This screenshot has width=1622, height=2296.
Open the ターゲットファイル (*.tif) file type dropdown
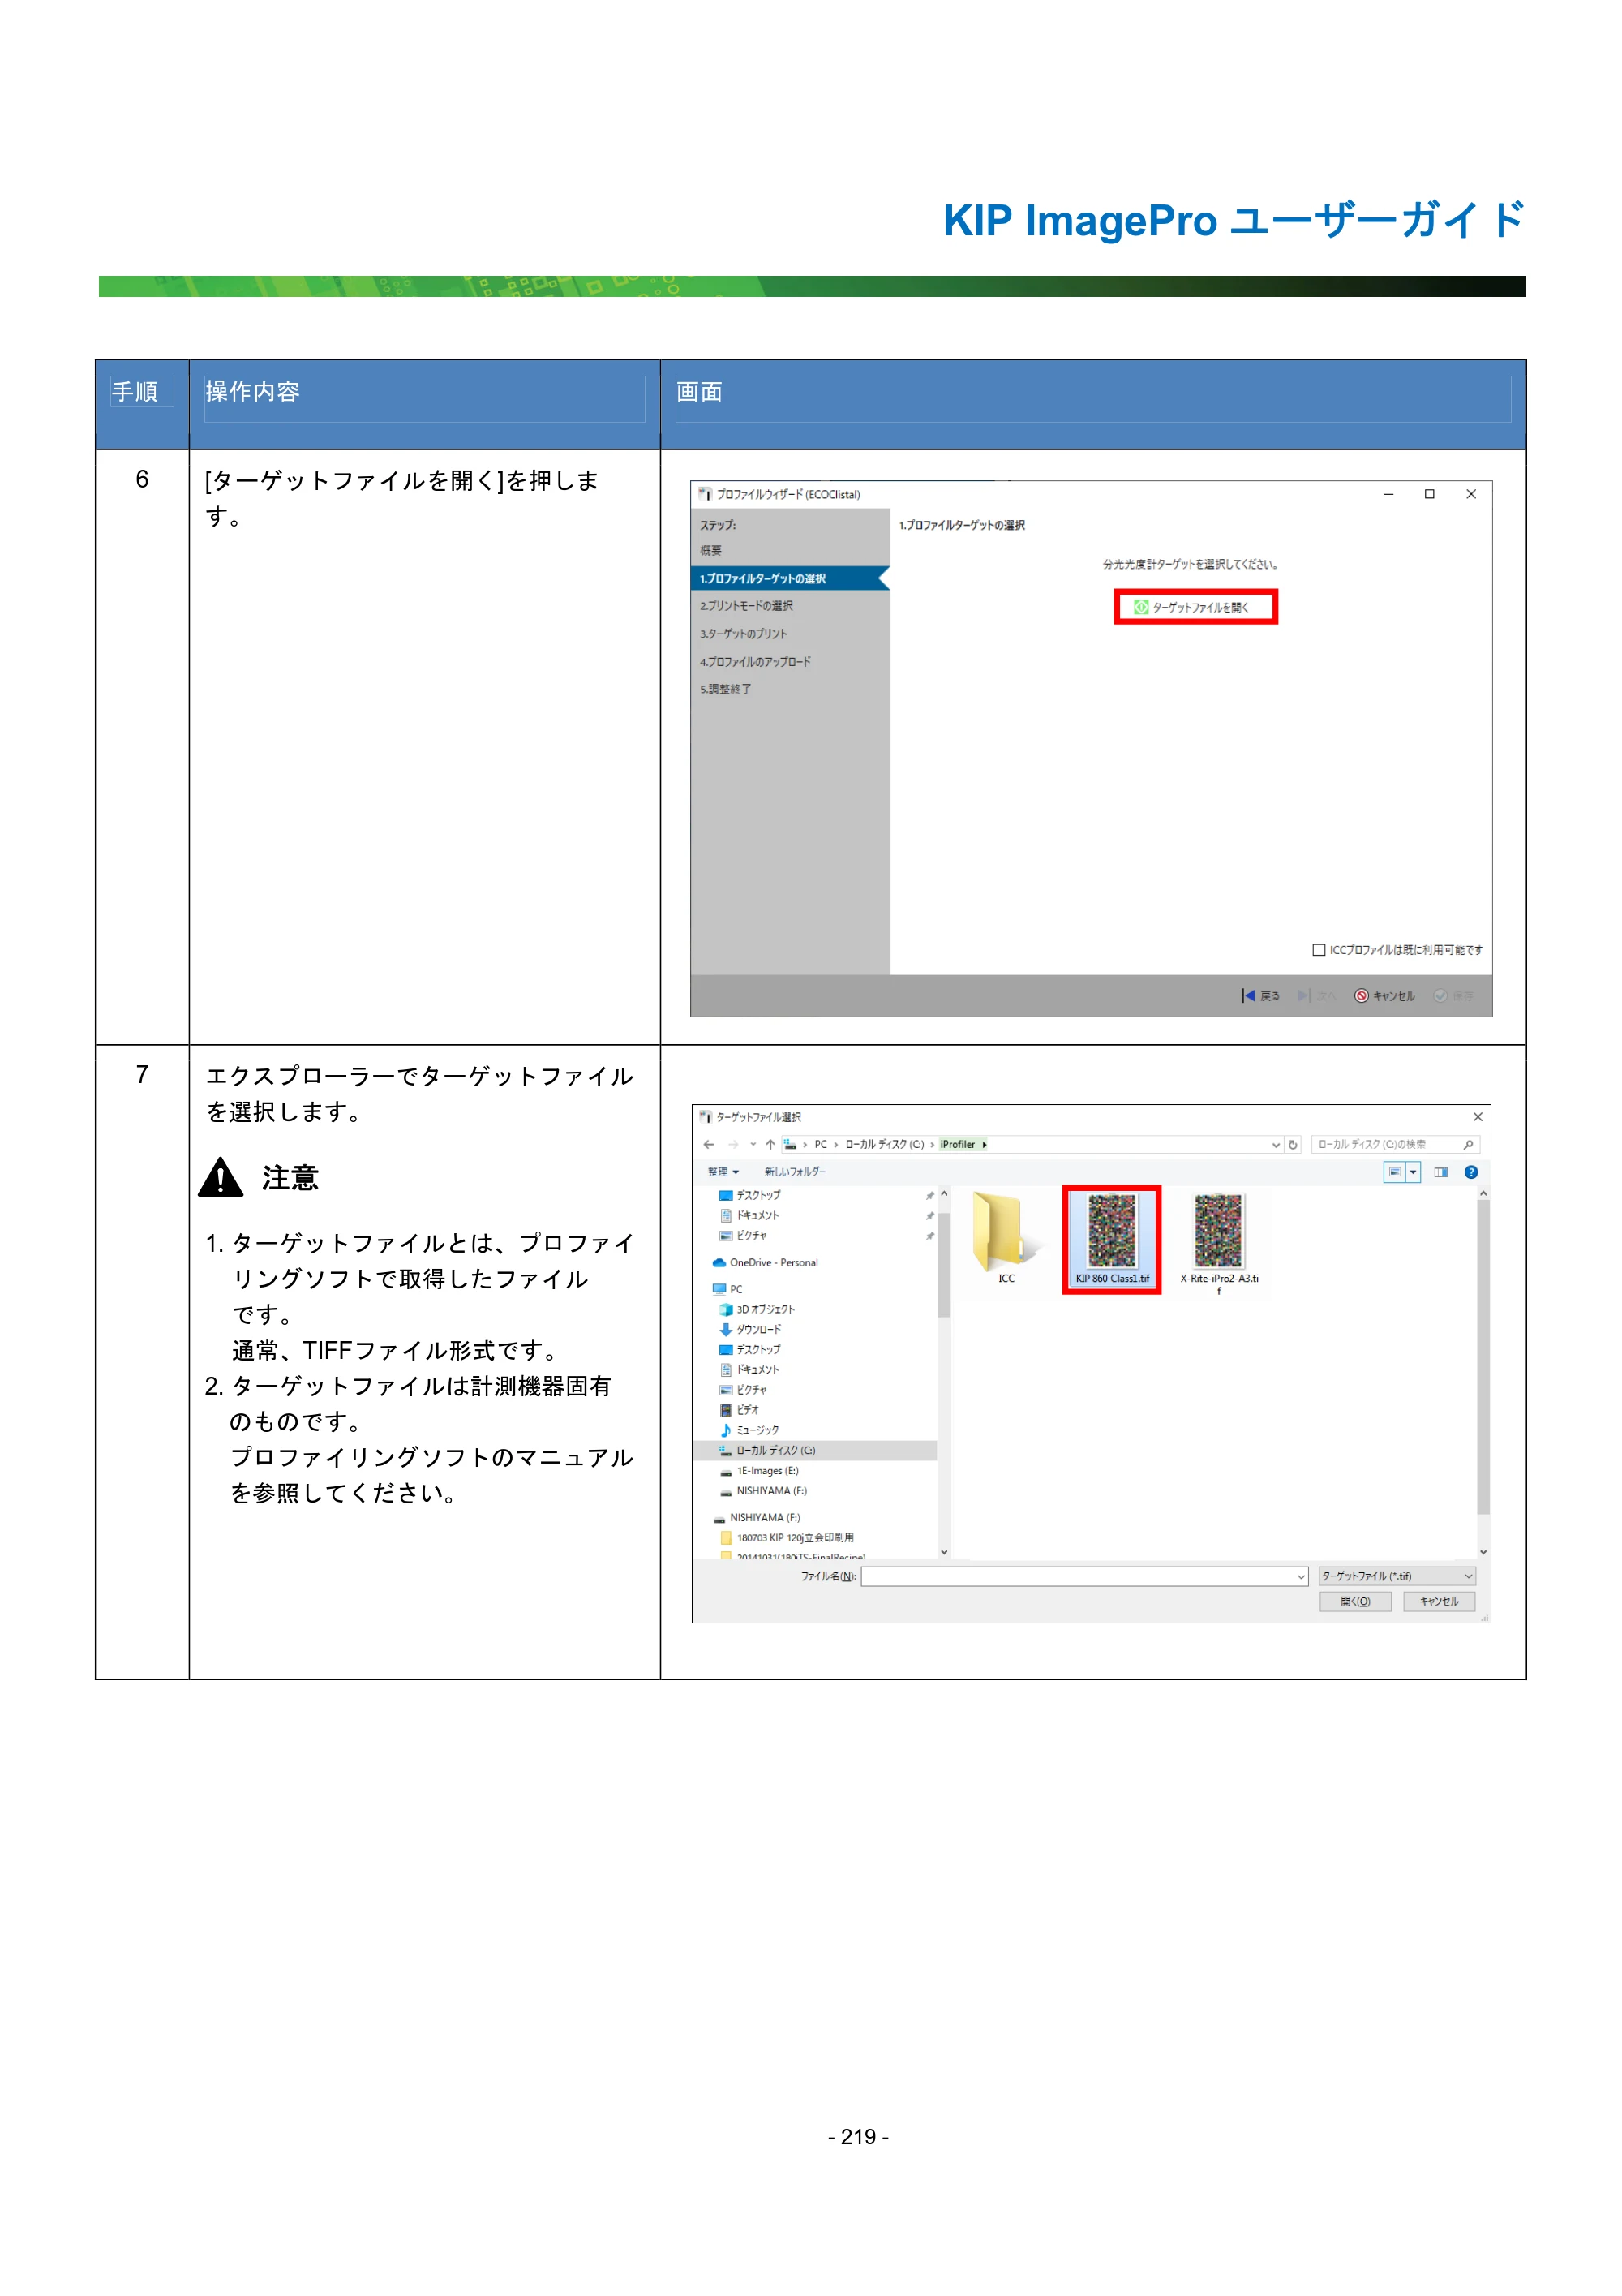point(1397,1576)
